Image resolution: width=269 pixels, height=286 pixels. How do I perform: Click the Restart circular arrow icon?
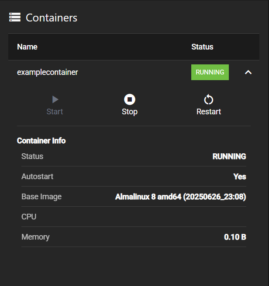pyautogui.click(x=209, y=99)
